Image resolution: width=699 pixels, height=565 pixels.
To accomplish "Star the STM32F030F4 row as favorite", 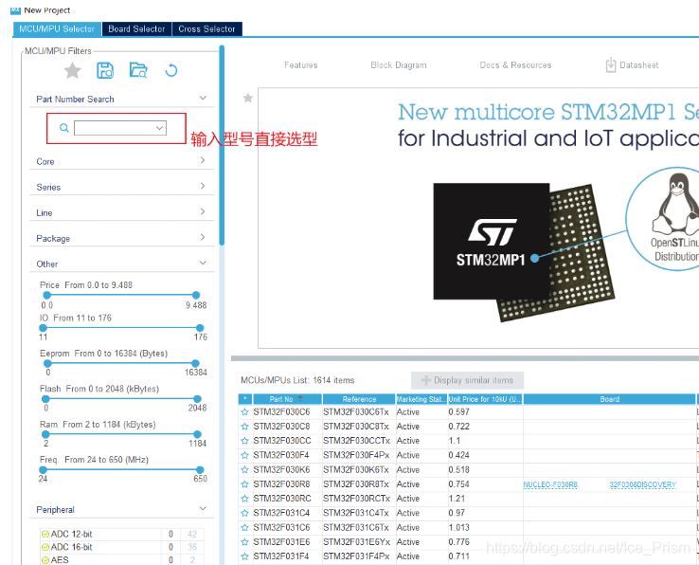I will [244, 455].
